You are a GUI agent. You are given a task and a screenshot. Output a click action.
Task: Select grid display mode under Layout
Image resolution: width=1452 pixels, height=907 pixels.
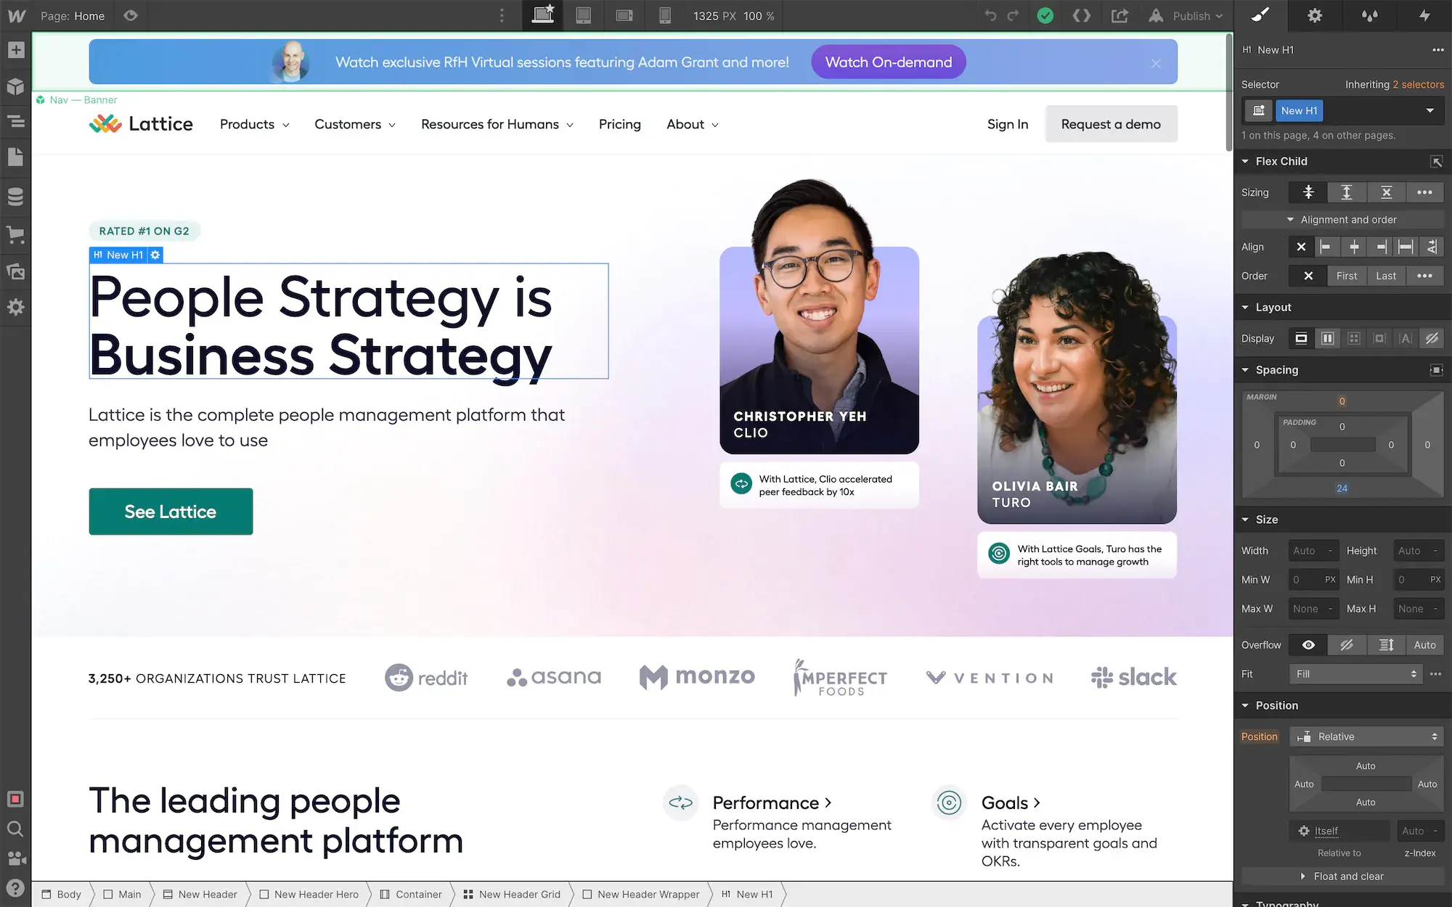(x=1353, y=338)
